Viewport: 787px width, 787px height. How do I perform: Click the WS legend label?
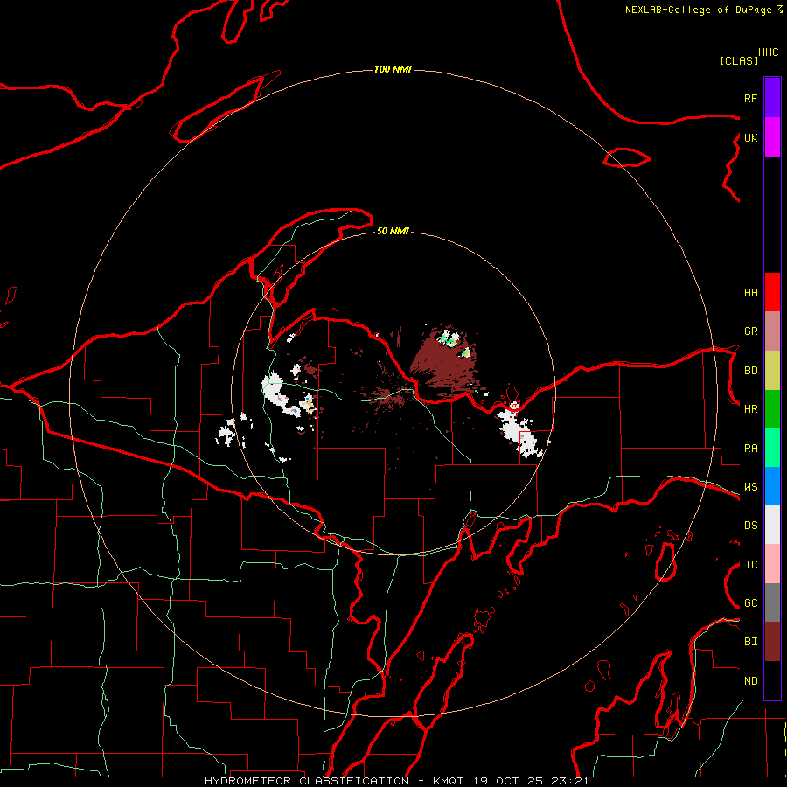[750, 487]
